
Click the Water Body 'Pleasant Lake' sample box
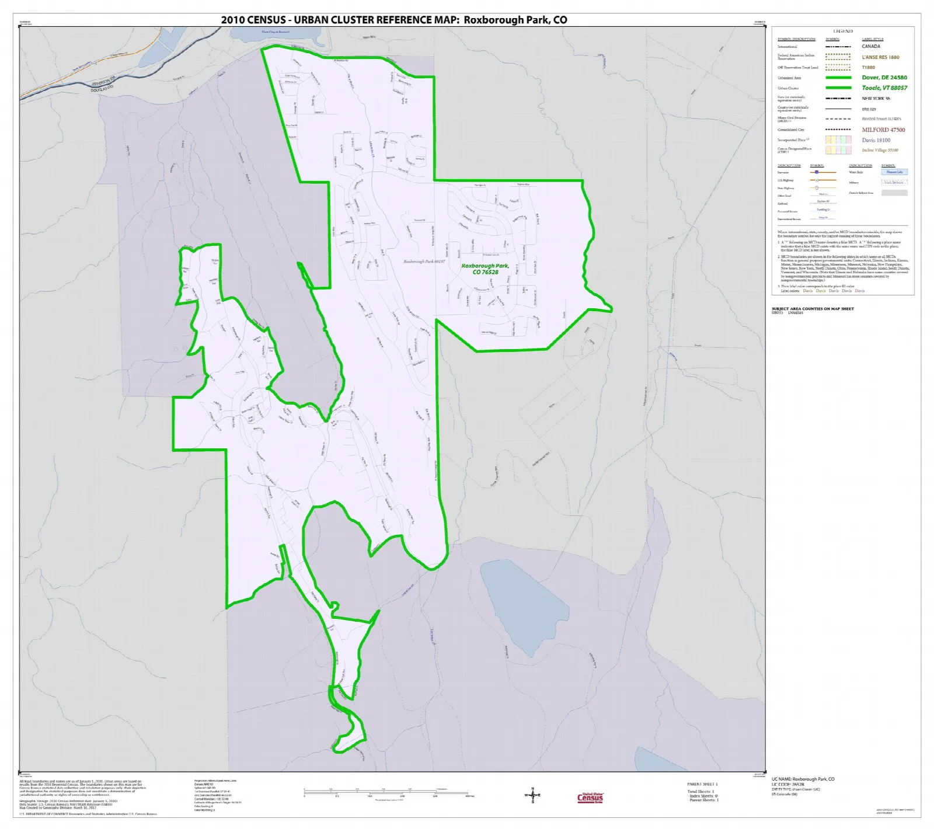pyautogui.click(x=894, y=172)
